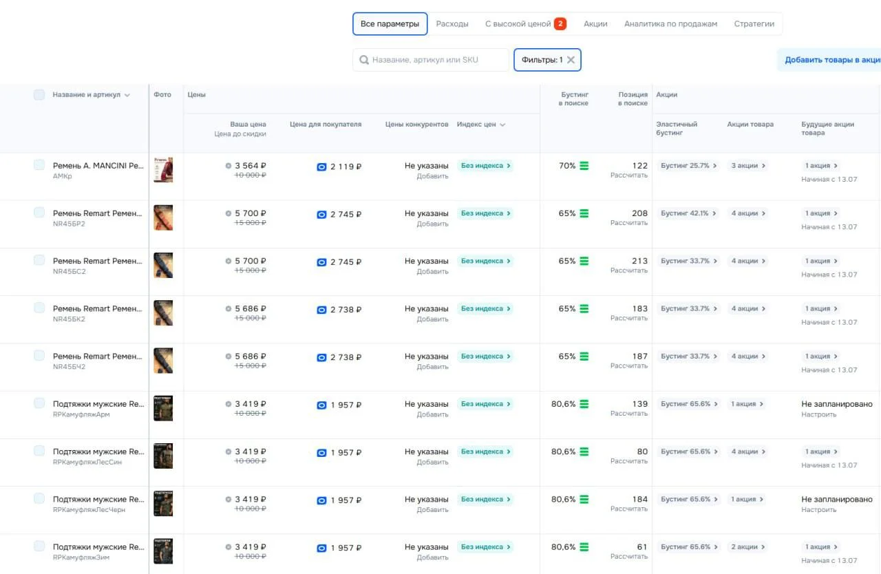Click the green boost bars in the NR45БР2 row
The width and height of the screenshot is (881, 574).
coord(584,213)
